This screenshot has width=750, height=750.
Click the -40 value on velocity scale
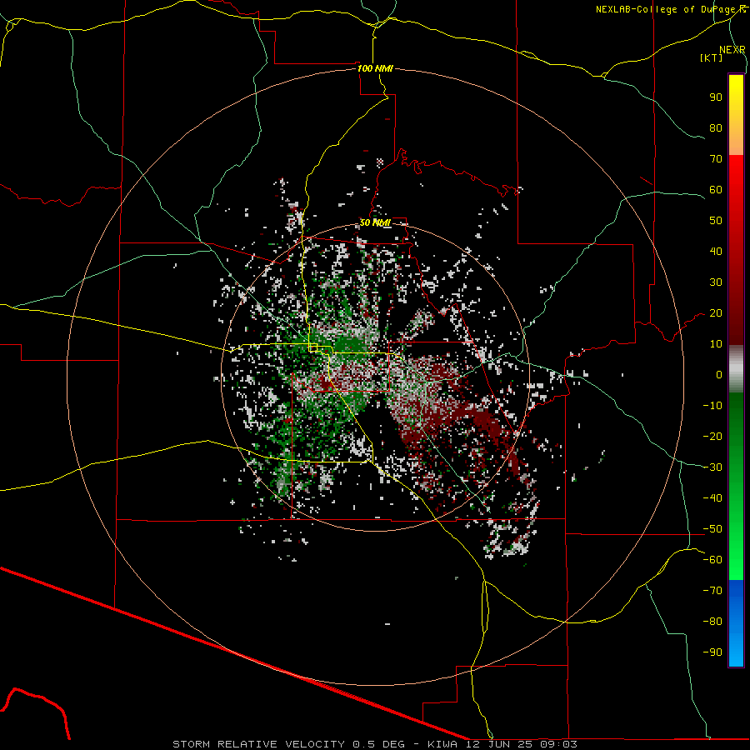click(x=712, y=498)
